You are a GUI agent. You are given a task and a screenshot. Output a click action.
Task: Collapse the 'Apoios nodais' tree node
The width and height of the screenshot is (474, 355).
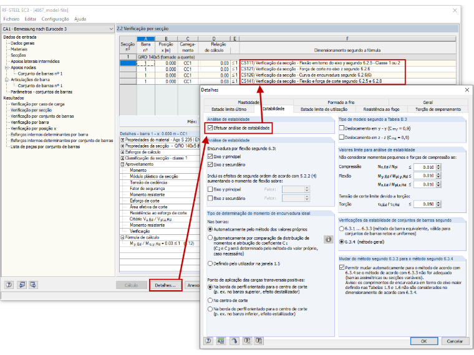coord(7,68)
